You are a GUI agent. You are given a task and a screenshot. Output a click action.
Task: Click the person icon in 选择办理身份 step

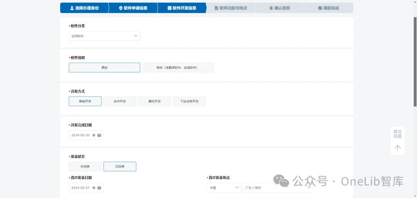(72, 8)
